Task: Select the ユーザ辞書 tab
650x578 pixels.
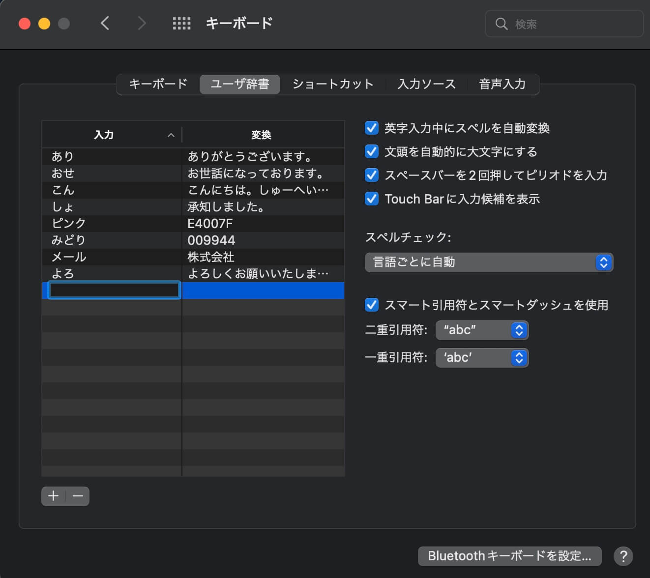Action: point(240,84)
